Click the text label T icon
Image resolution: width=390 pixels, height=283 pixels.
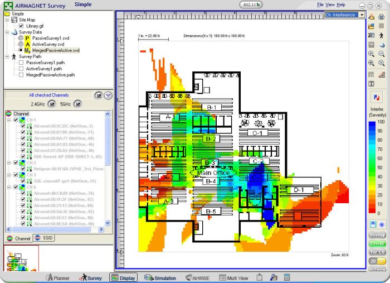pyautogui.click(x=372, y=84)
